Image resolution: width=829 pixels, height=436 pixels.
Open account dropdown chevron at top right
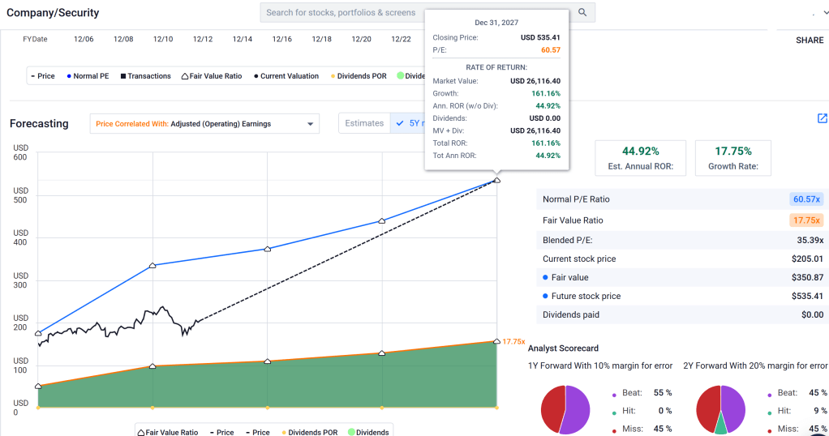(x=814, y=14)
